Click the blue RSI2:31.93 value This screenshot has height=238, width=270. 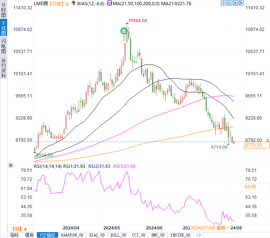[99, 166]
